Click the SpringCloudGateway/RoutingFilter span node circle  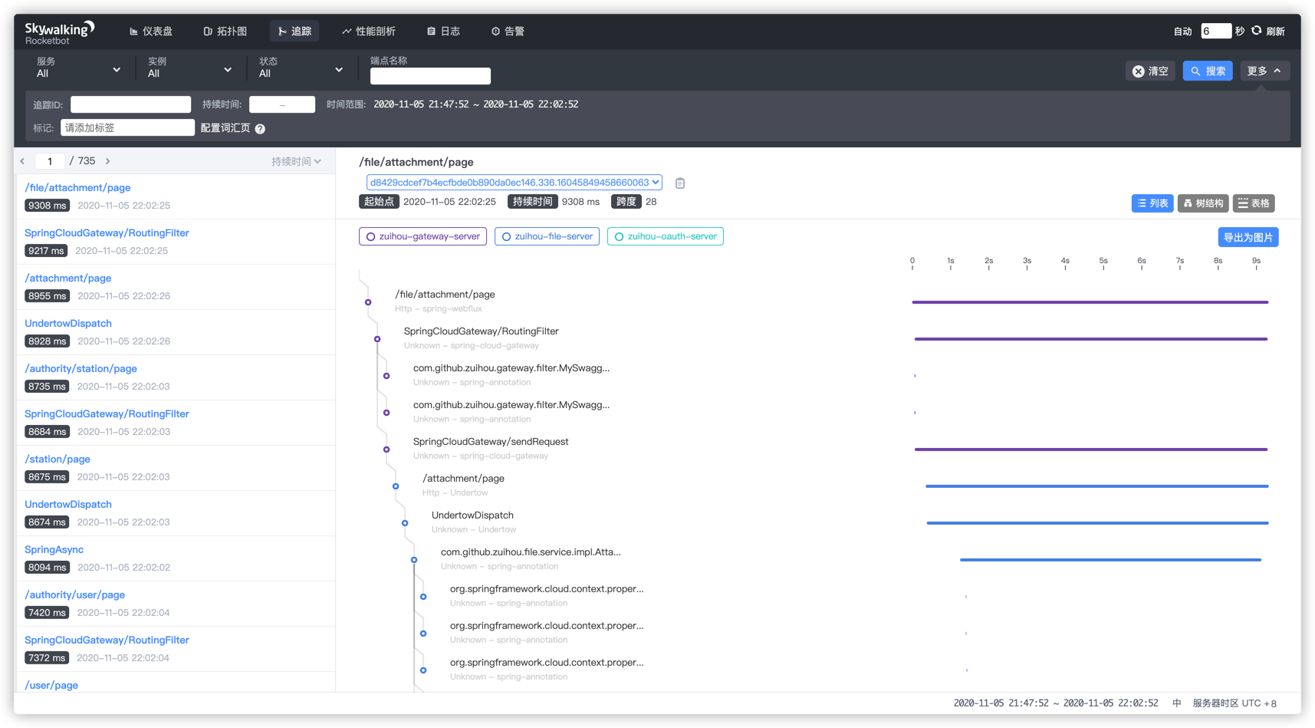click(x=377, y=339)
